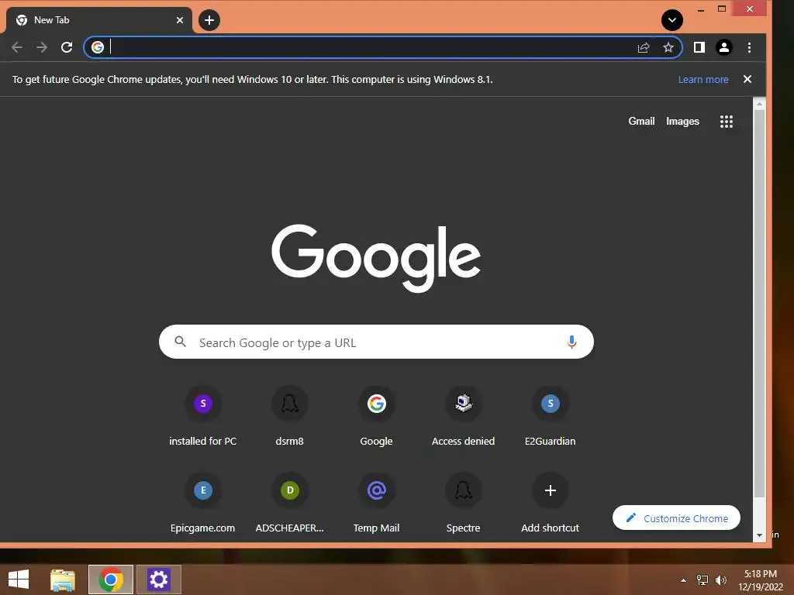Reload the page
The height and width of the screenshot is (595, 794).
click(x=67, y=47)
